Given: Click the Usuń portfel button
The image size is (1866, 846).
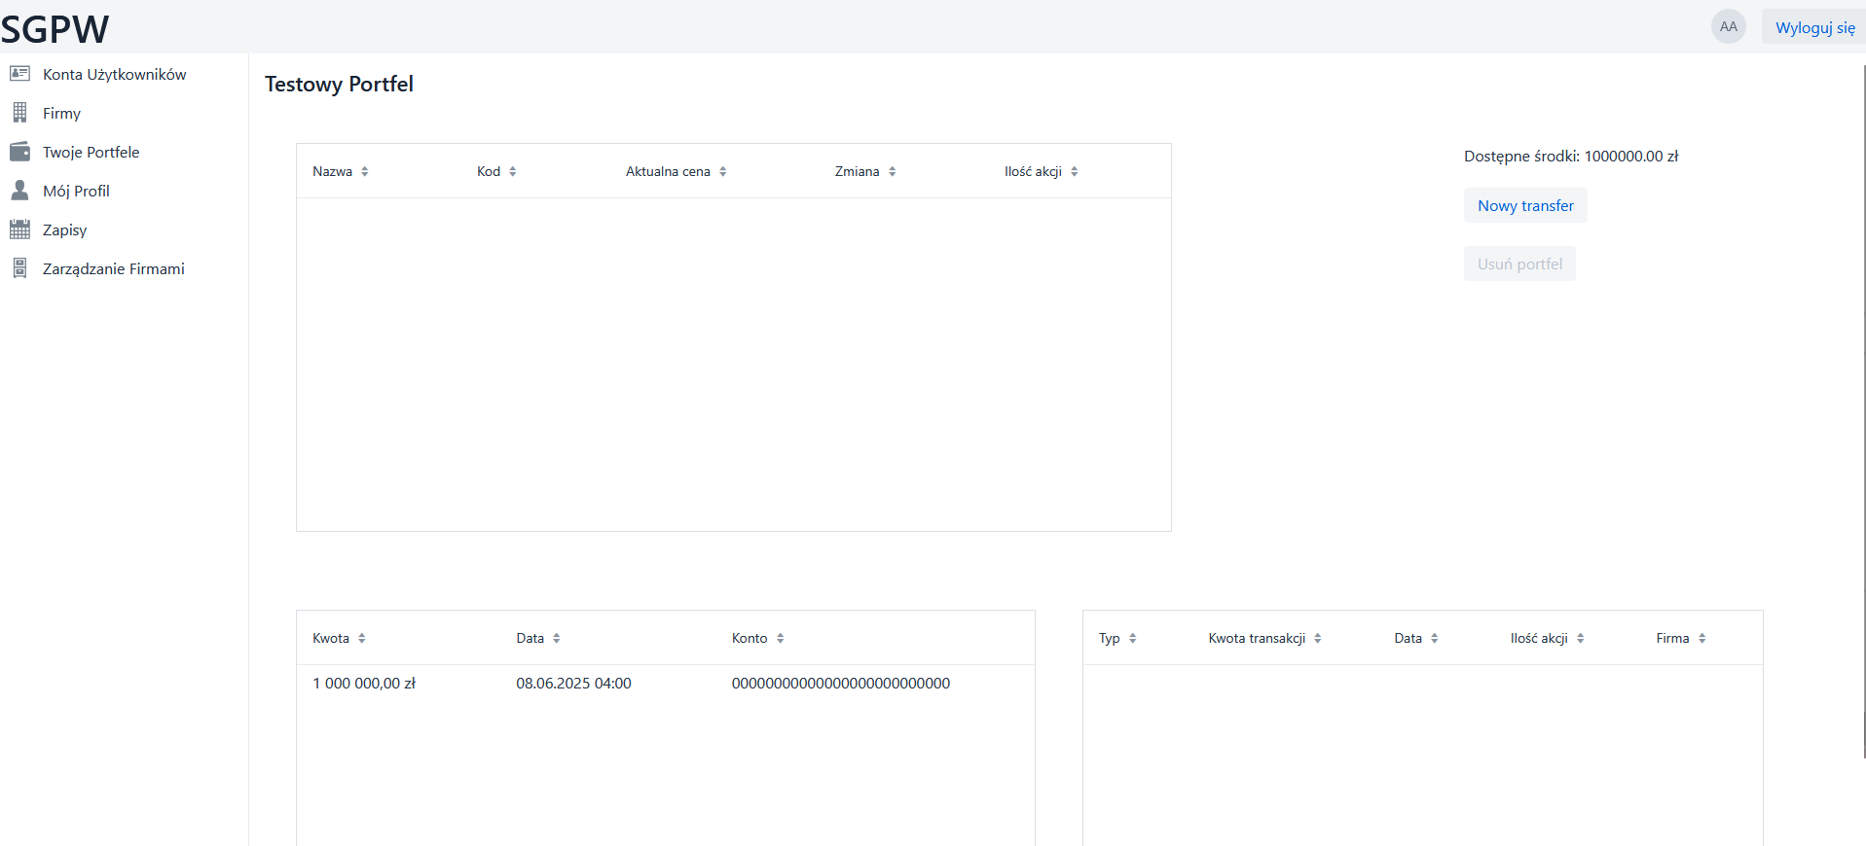Looking at the screenshot, I should (1519, 264).
